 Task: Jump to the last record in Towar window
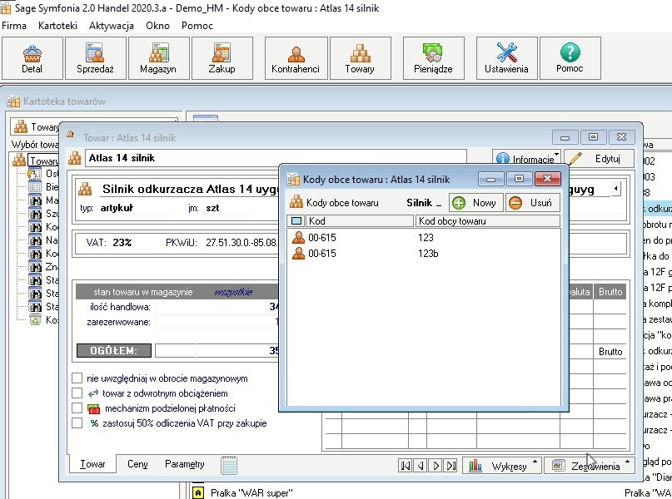click(x=450, y=465)
